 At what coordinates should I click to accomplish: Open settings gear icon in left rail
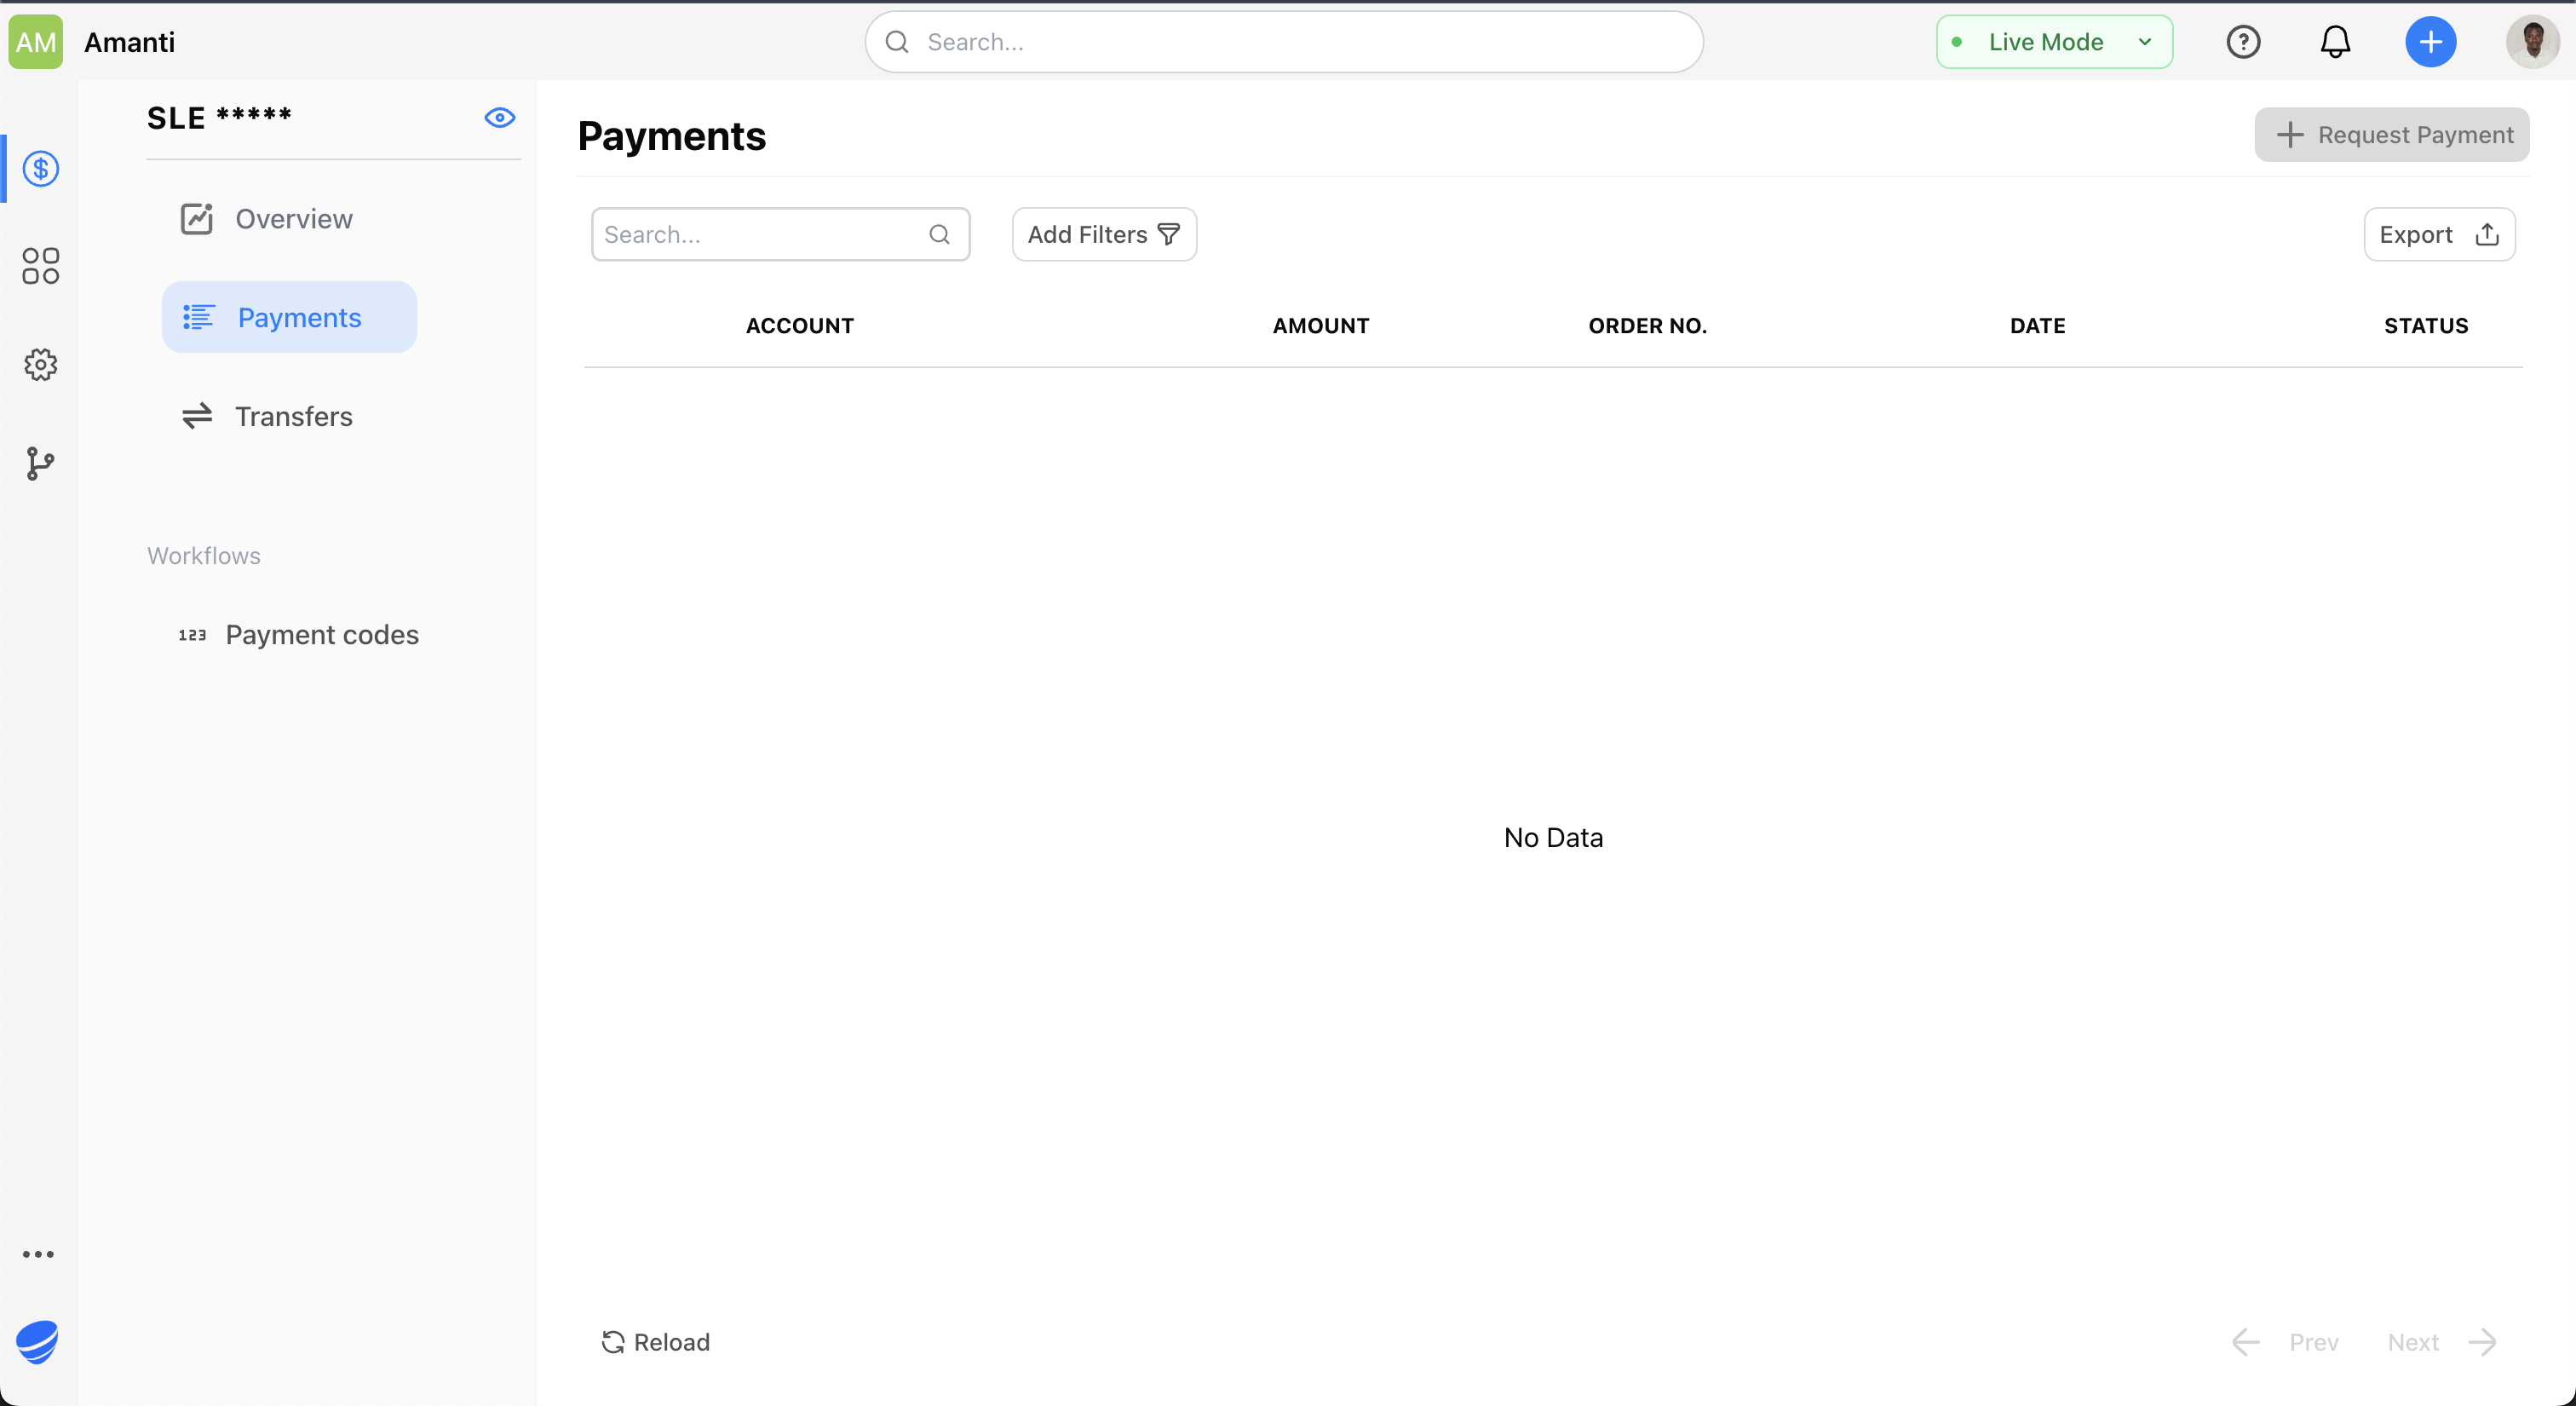point(40,365)
